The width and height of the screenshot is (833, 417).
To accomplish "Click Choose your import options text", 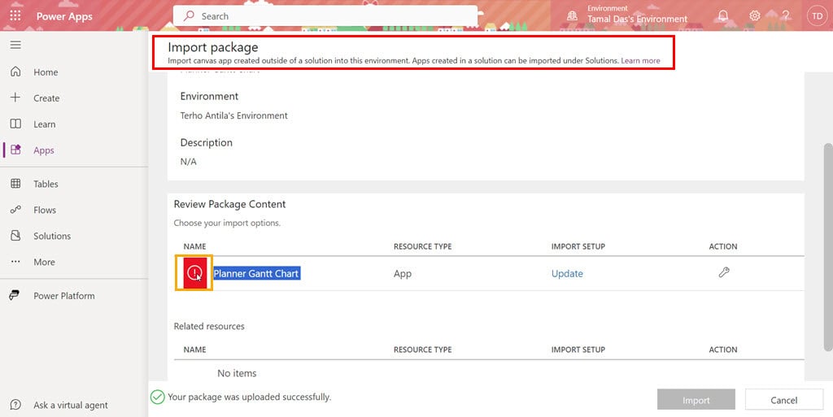I will point(227,223).
